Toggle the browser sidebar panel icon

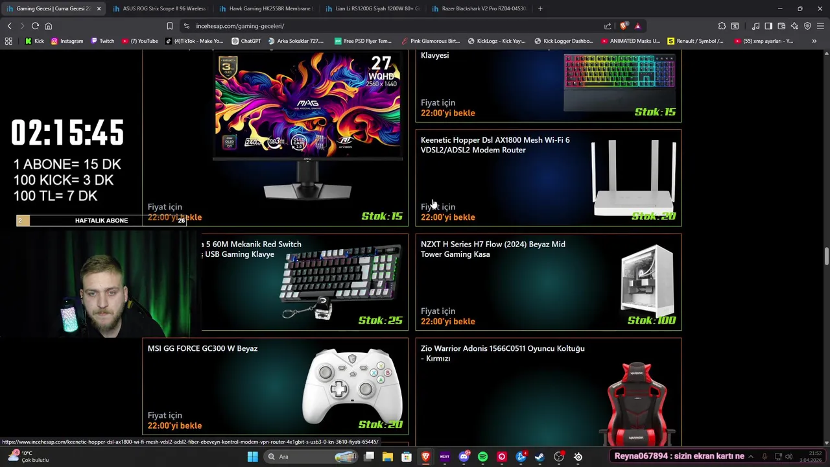click(x=768, y=26)
